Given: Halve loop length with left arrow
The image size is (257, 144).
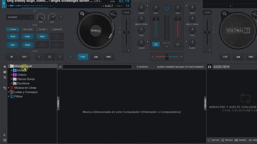Looking at the screenshot, I should tap(39, 57).
